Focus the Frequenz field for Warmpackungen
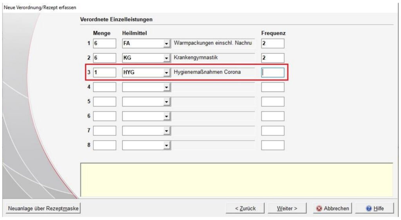The height and width of the screenshot is (220, 401). pyautogui.click(x=273, y=43)
